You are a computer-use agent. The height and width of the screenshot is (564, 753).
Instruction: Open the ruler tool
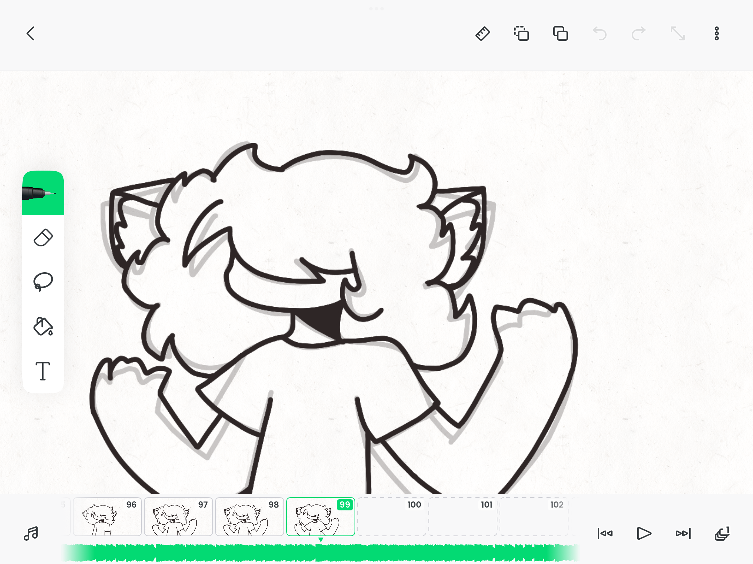(x=482, y=34)
